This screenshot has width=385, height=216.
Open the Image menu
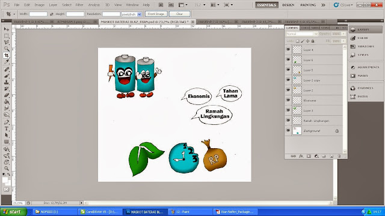(x=39, y=5)
